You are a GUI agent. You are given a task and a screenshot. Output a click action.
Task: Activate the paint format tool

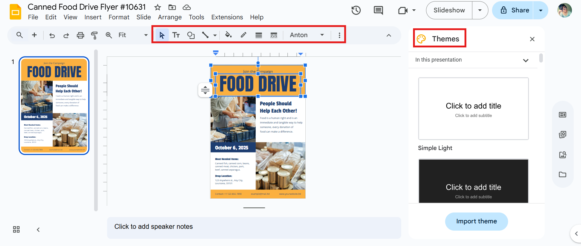(x=94, y=35)
